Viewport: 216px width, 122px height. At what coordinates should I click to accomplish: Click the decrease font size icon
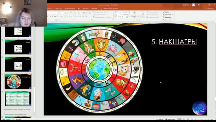[x=67, y=13]
